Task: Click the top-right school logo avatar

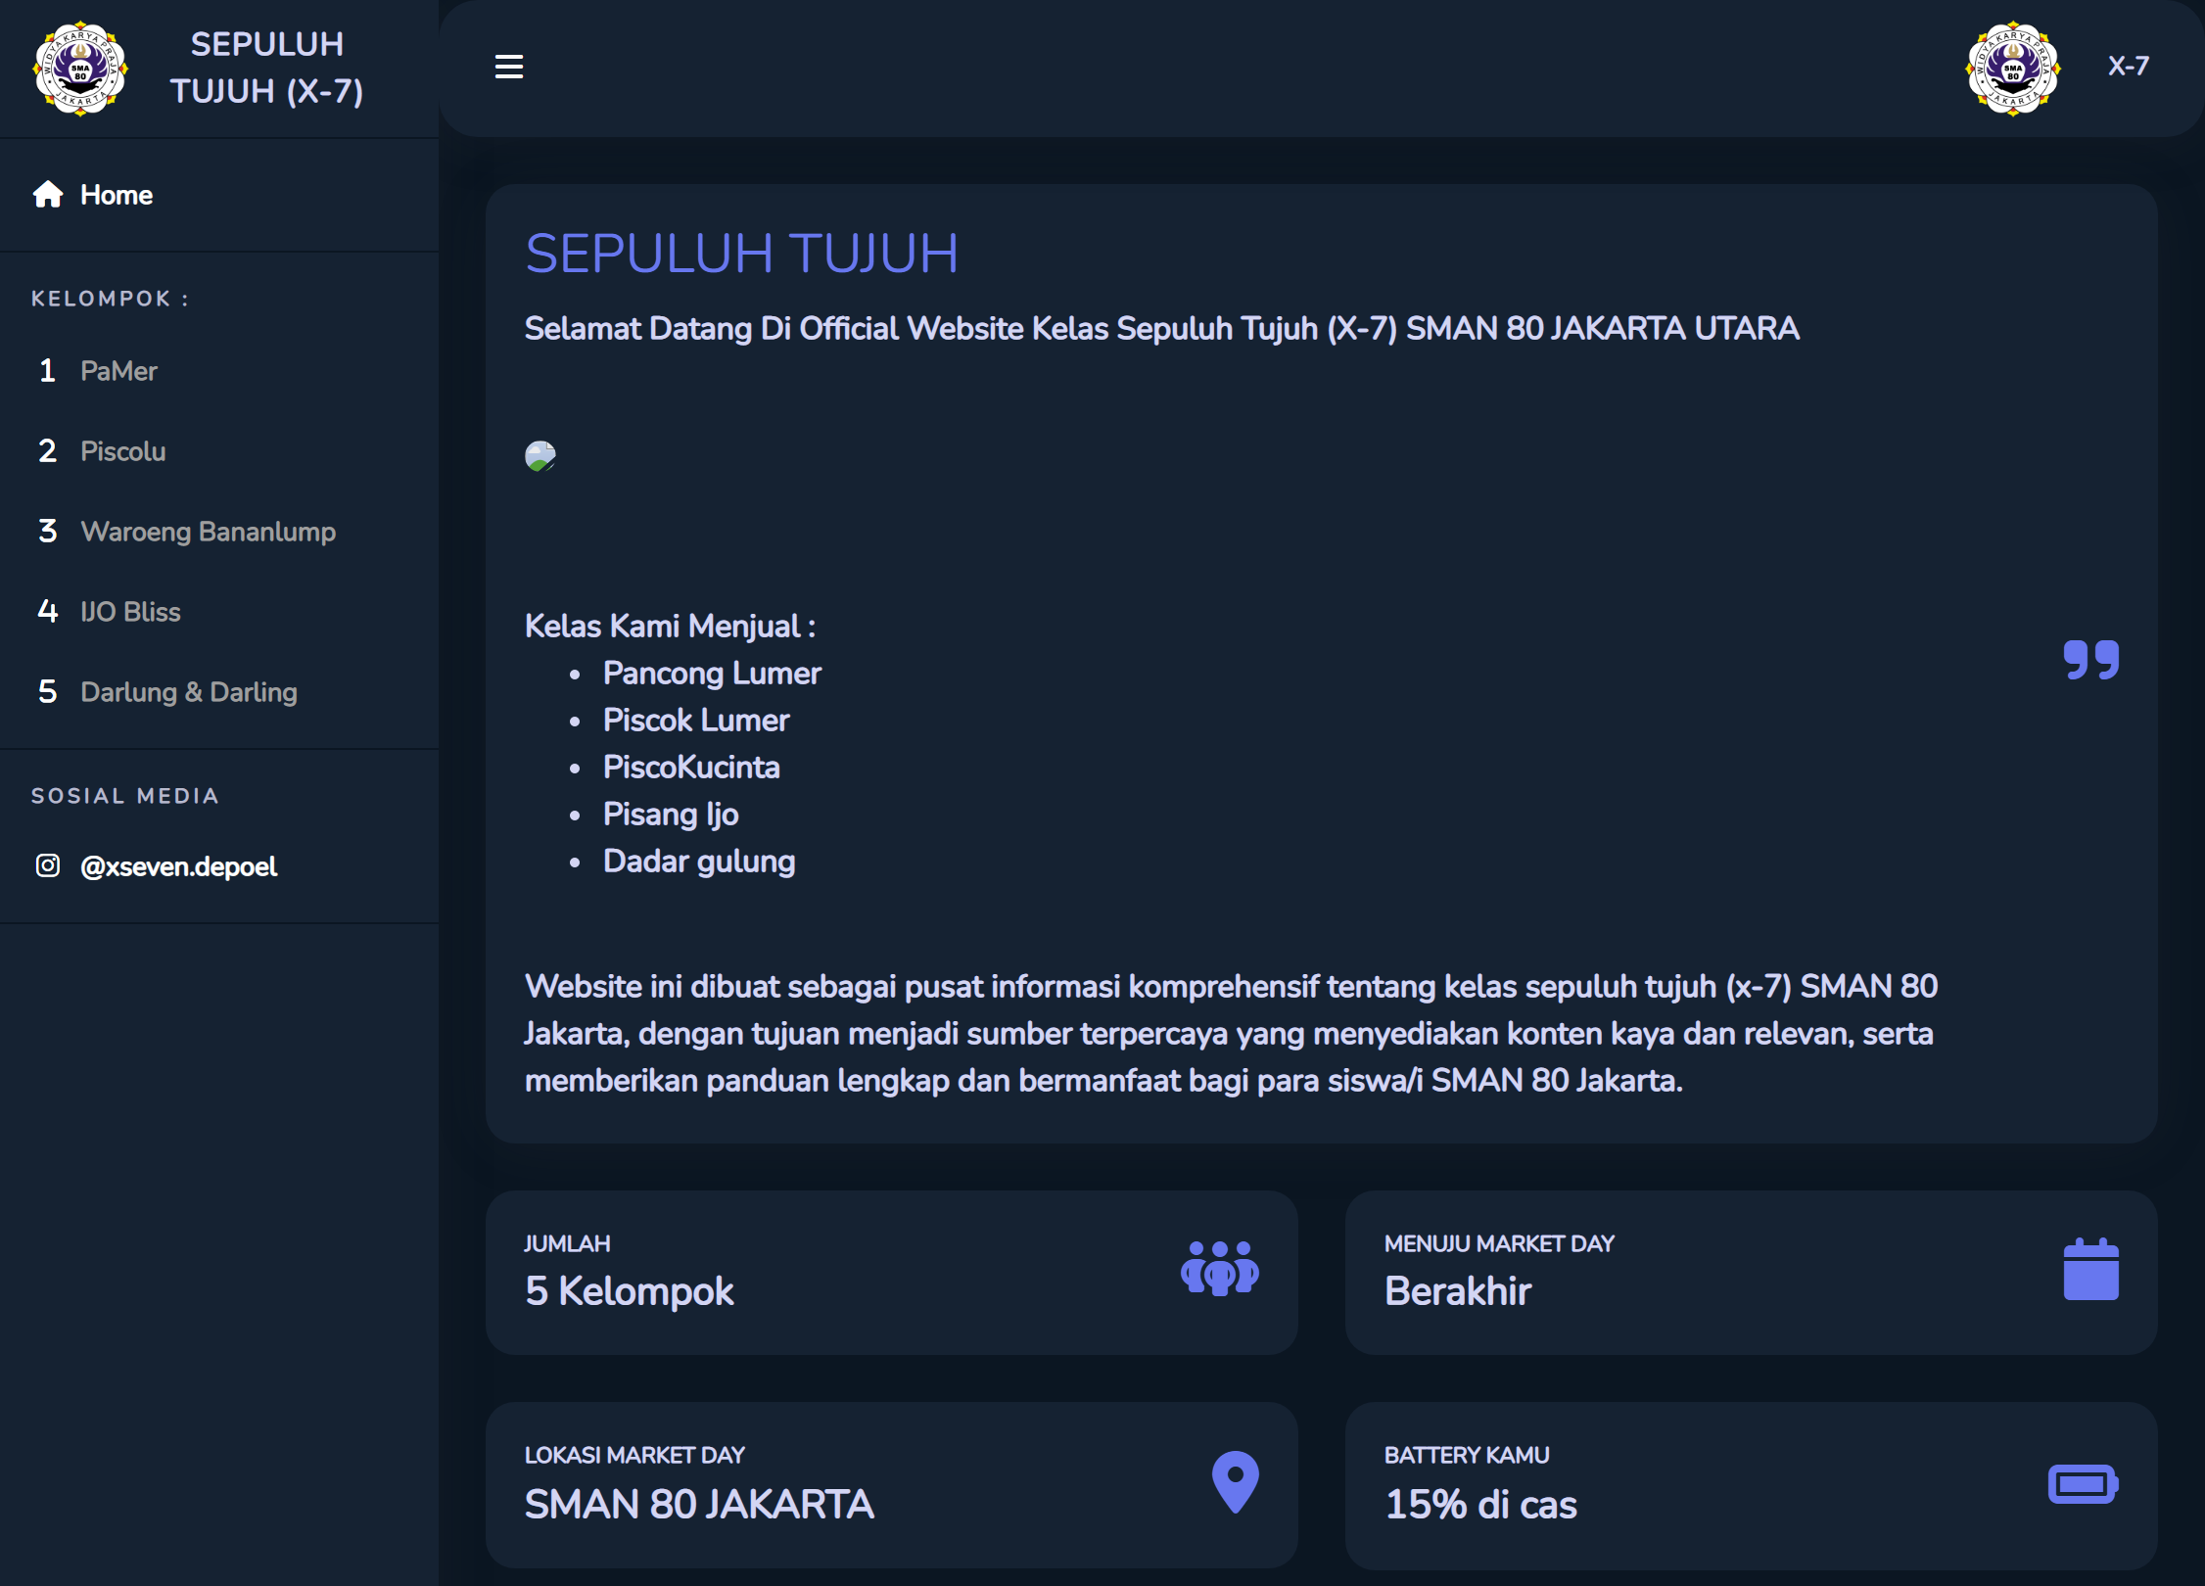Action: click(2013, 69)
